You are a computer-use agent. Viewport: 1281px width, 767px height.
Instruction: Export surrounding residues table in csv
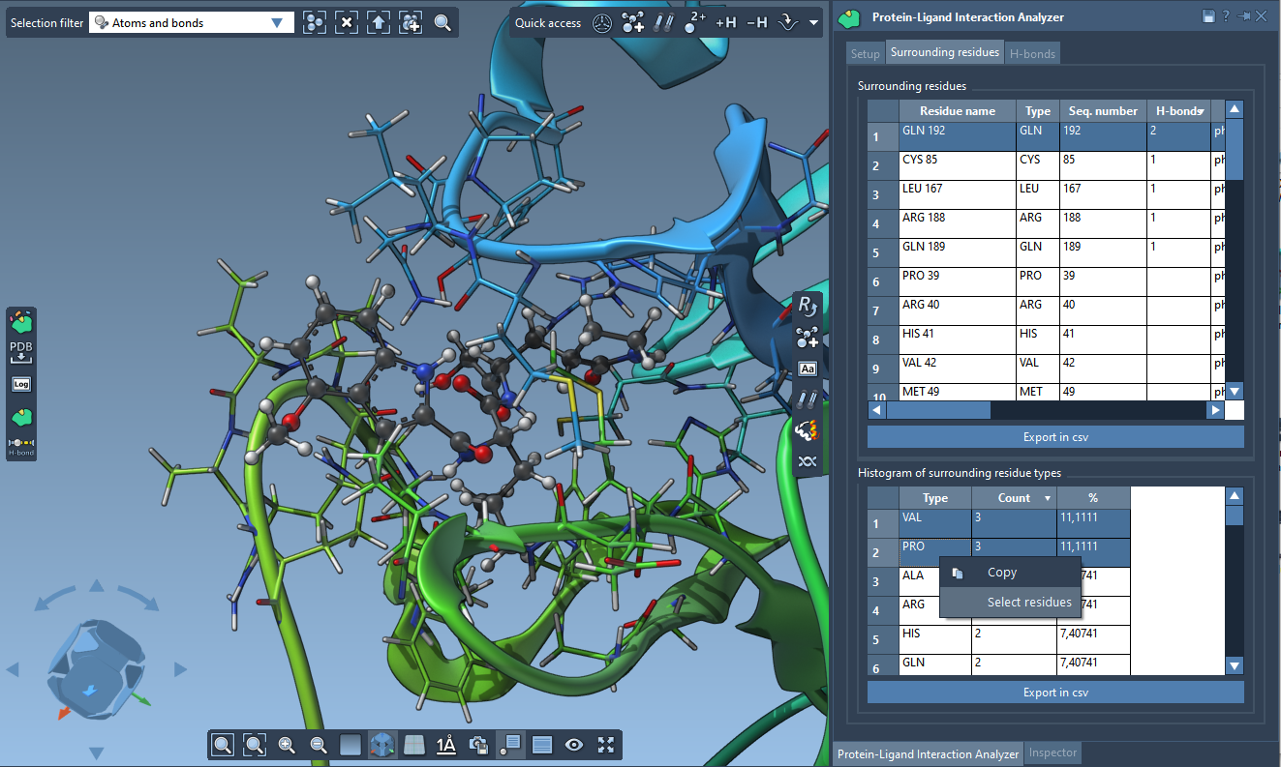tap(1054, 437)
